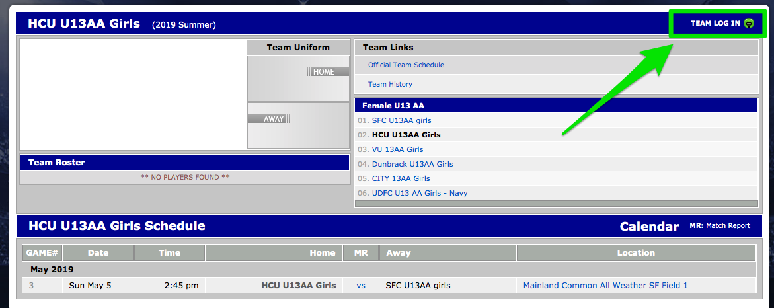Click the game number 3 cell
The image size is (774, 308).
pos(42,286)
